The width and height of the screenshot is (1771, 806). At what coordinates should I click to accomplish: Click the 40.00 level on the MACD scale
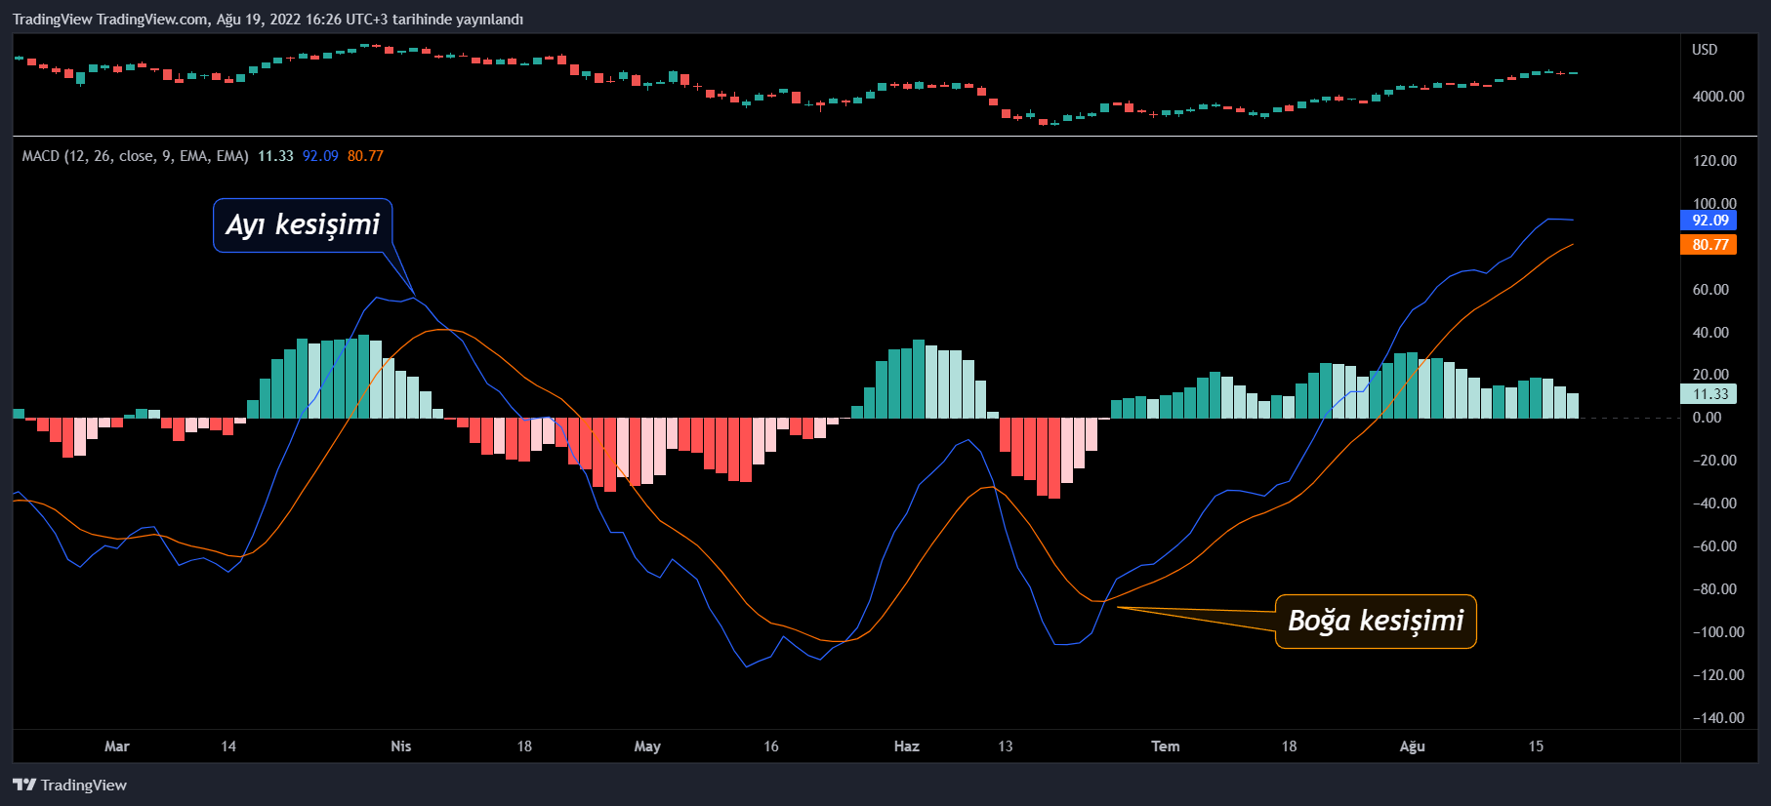[x=1710, y=333]
